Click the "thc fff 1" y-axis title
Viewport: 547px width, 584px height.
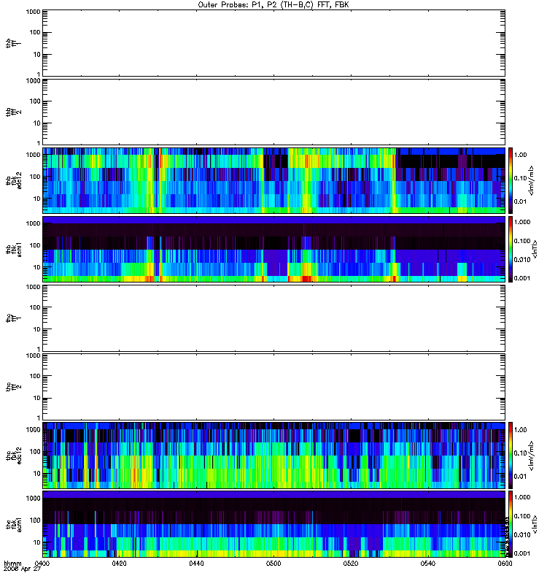pos(13,318)
